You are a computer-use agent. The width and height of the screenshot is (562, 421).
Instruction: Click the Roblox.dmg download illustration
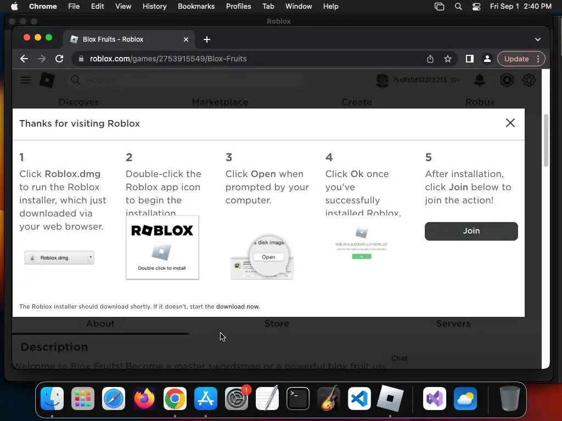59,258
